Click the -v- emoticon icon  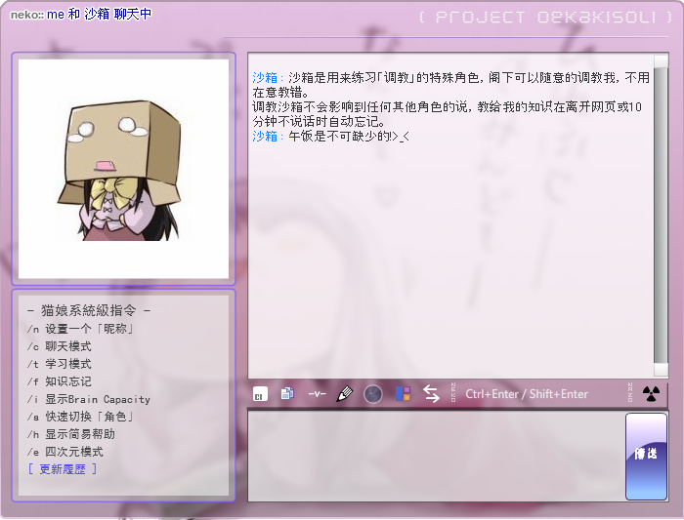317,394
